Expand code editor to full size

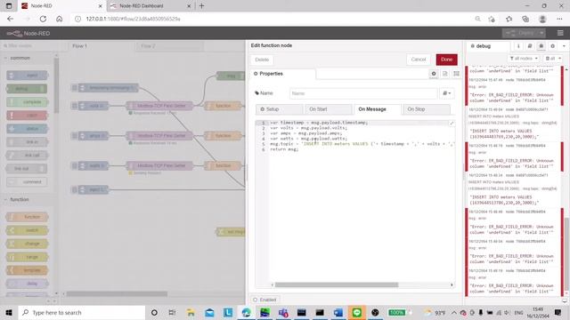click(452, 124)
